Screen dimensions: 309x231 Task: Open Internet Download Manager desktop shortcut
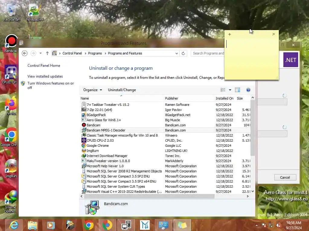tap(10, 201)
